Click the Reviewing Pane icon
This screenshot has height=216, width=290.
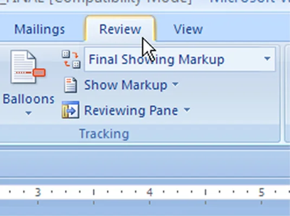pyautogui.click(x=70, y=110)
